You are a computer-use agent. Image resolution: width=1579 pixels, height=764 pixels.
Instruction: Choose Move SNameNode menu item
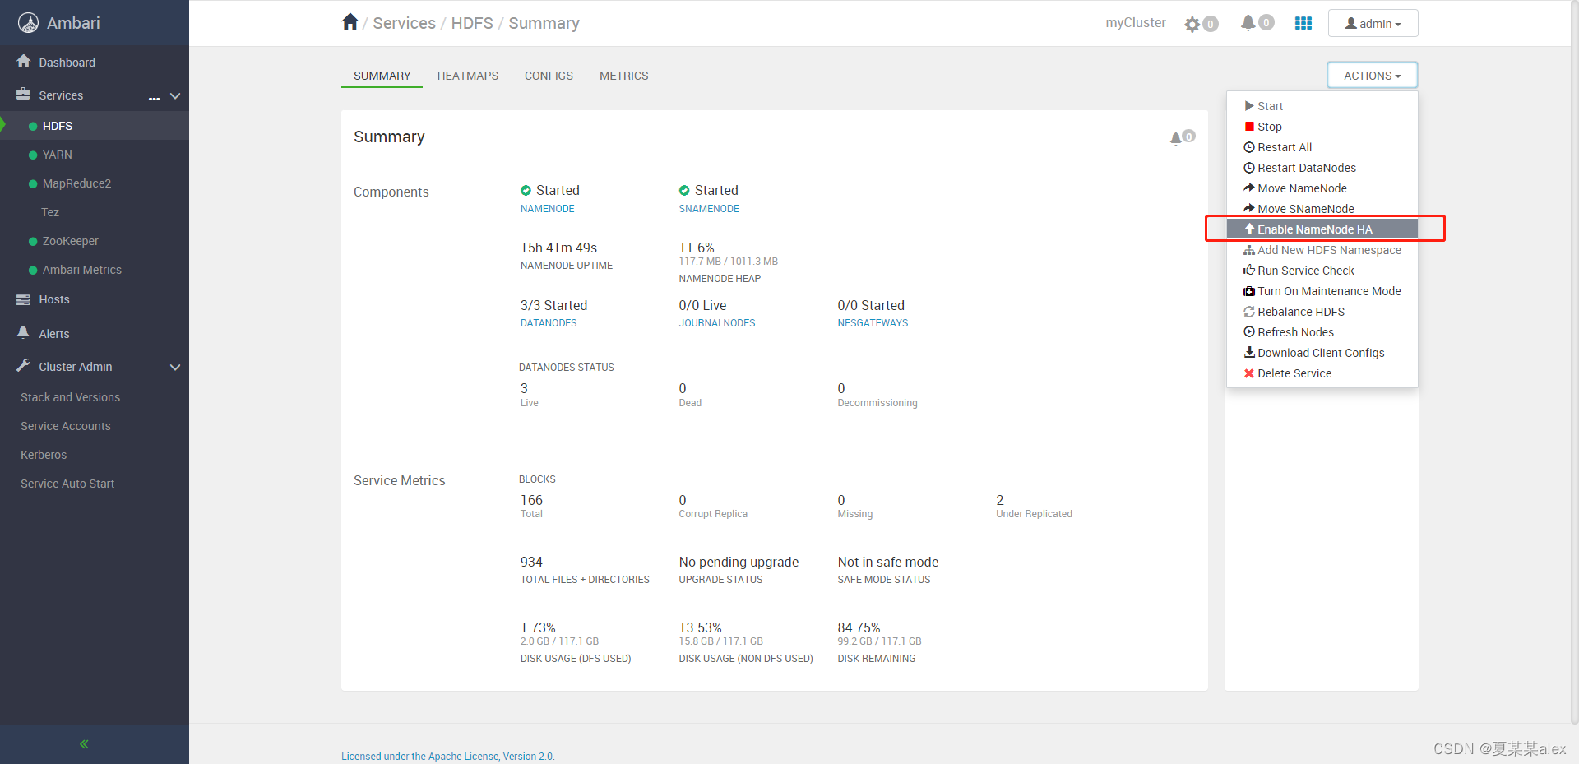click(x=1322, y=209)
